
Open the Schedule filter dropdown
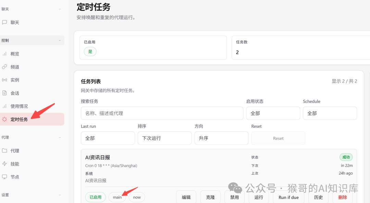pyautogui.click(x=330, y=113)
